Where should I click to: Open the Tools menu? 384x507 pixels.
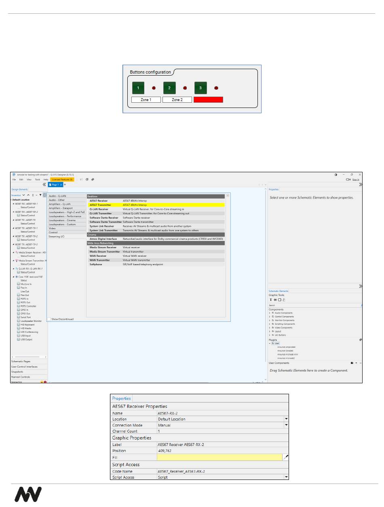[38, 179]
